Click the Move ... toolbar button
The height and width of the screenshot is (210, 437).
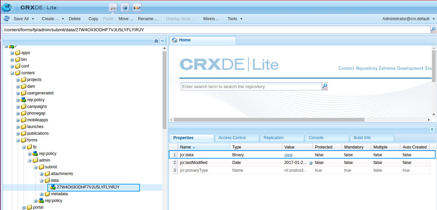pos(126,19)
